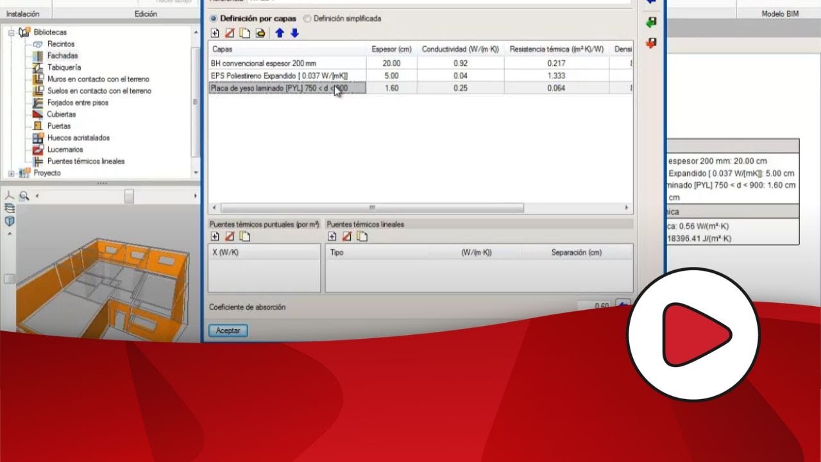
Task: Add a new layer in the Capas toolbar
Action: 215,33
